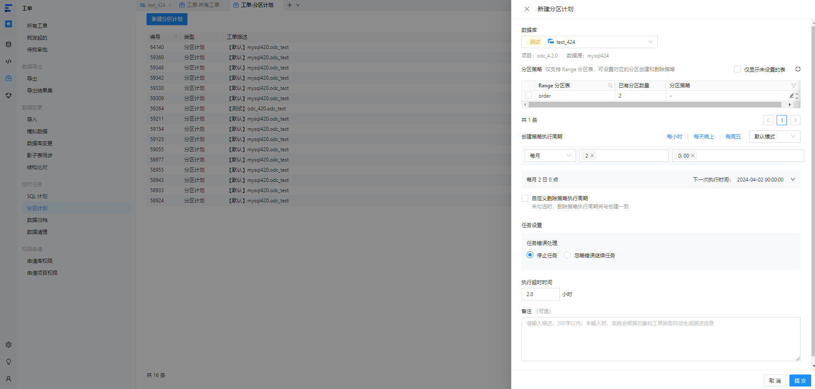Expand the 每月 period dropdown

(550, 156)
